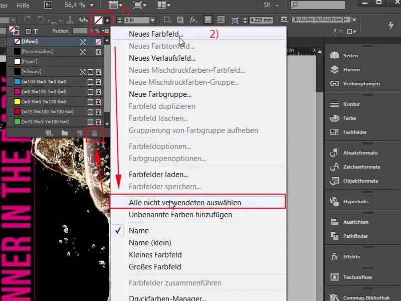Select the C=75 M=5 Y=100 K=0 green swatch
Image resolution: width=401 pixels, height=301 pixels.
[x=55, y=121]
